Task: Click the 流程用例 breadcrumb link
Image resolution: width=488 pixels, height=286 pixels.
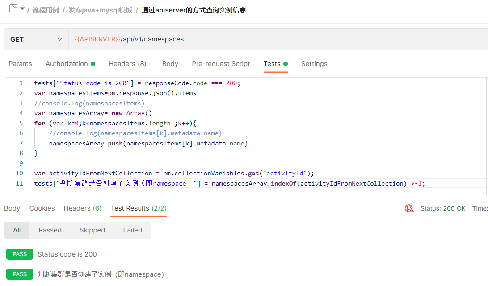Action: pos(46,10)
